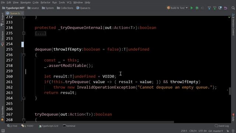
Task: Open the Event Log
Action: pyautogui.click(x=222, y=126)
